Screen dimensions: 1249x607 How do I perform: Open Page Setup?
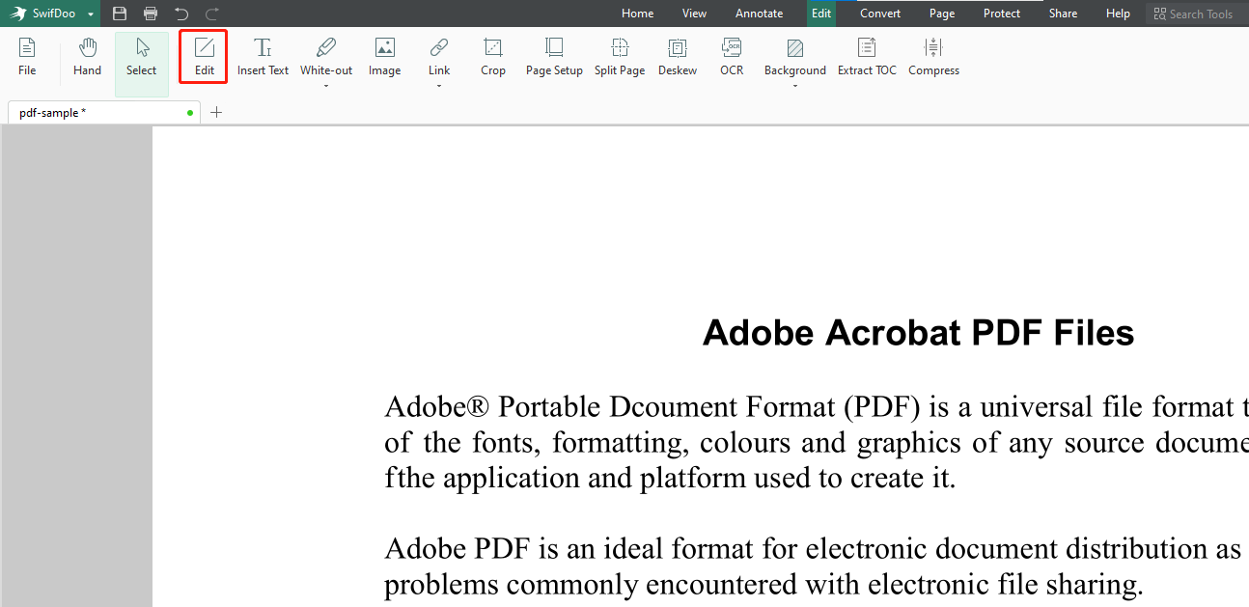click(x=554, y=57)
